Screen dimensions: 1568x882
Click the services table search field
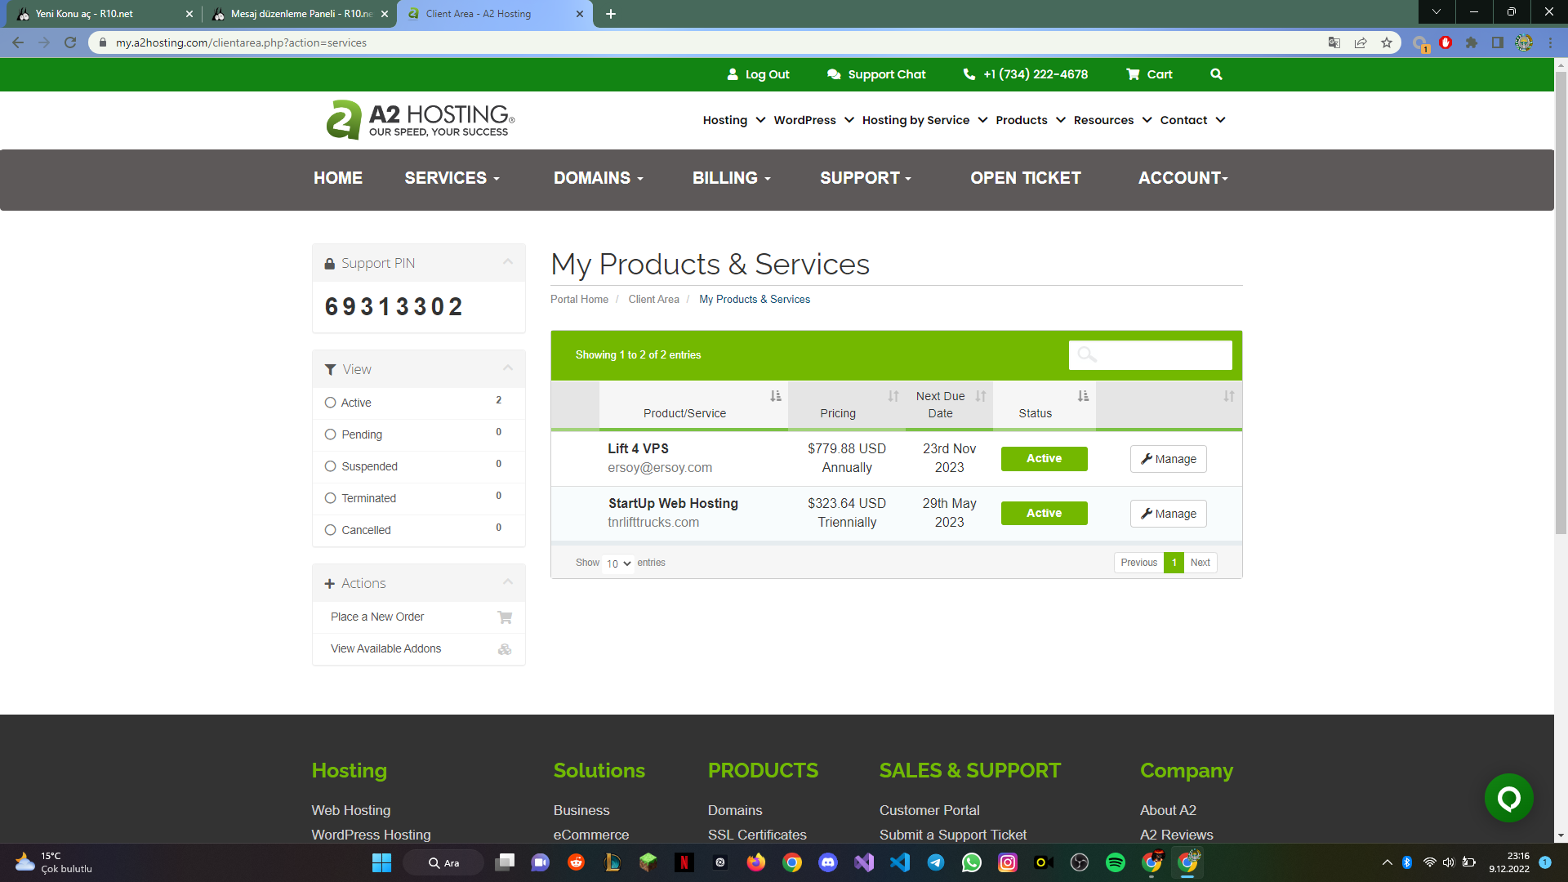pos(1150,355)
